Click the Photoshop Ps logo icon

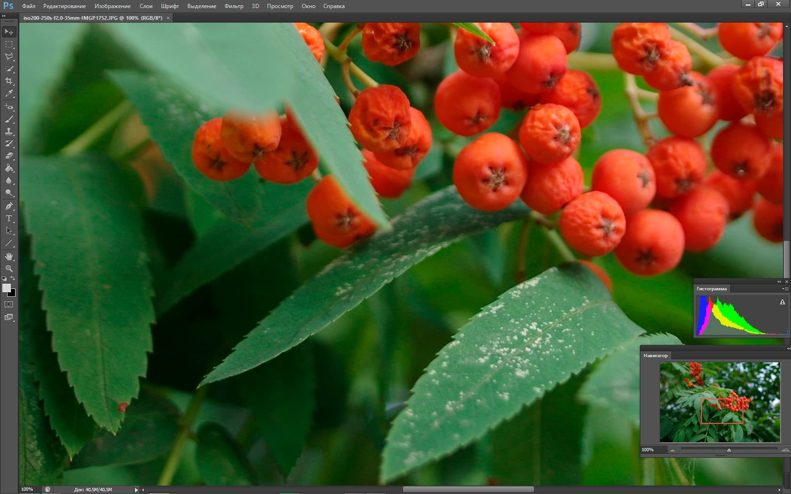pos(8,6)
